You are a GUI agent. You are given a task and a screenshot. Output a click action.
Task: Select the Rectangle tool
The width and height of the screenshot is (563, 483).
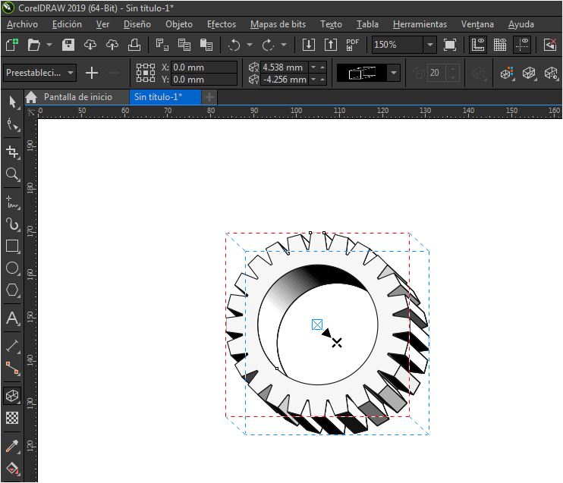pyautogui.click(x=13, y=246)
